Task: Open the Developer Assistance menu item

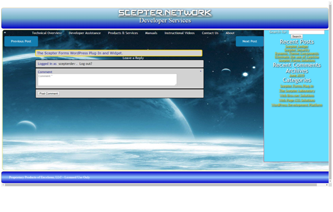Action: pos(84,33)
